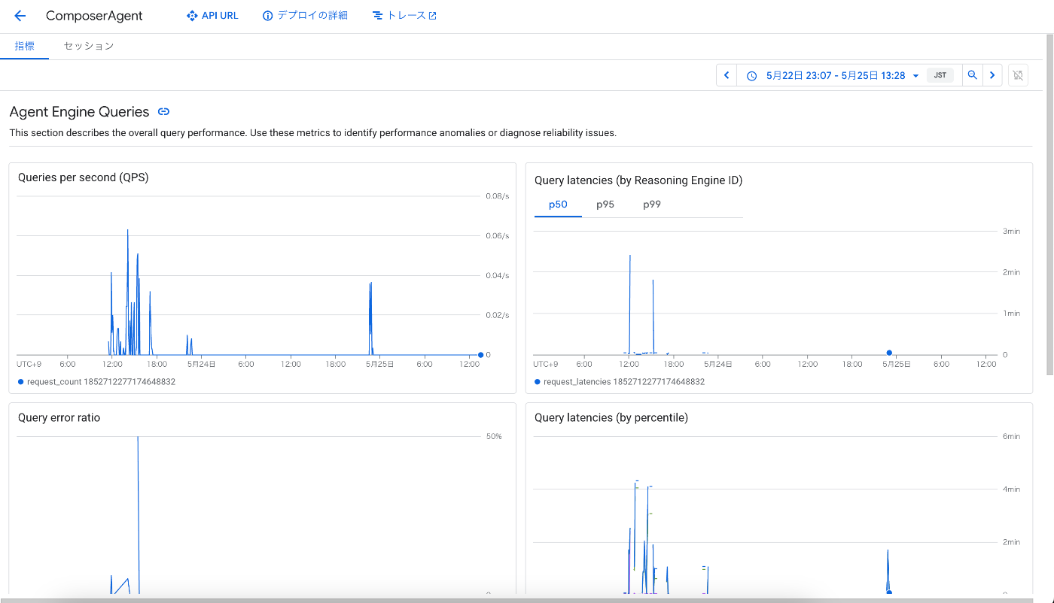Image resolution: width=1054 pixels, height=603 pixels.
Task: Move time range backward with left chevron
Action: click(727, 75)
